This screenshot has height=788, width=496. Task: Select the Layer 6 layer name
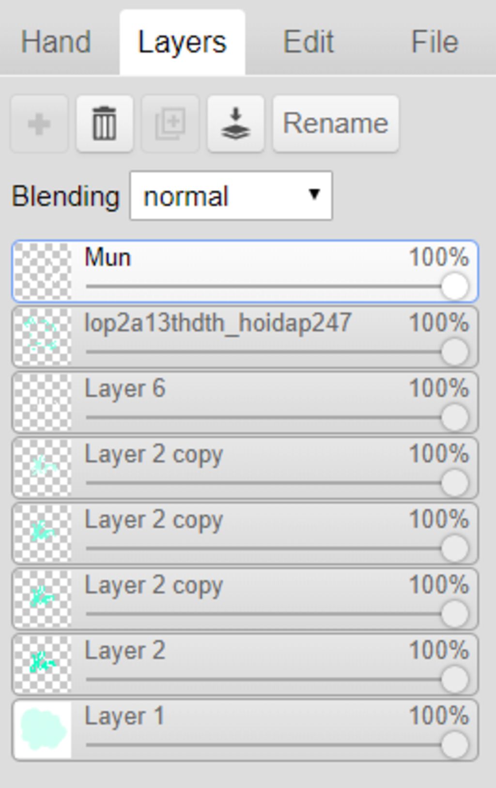coord(125,388)
